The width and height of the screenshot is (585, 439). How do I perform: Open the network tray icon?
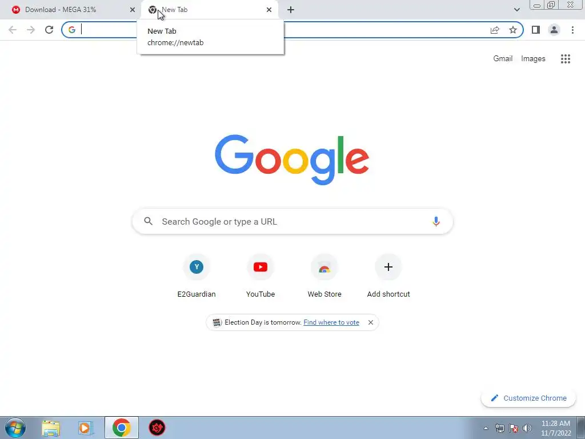click(x=499, y=428)
